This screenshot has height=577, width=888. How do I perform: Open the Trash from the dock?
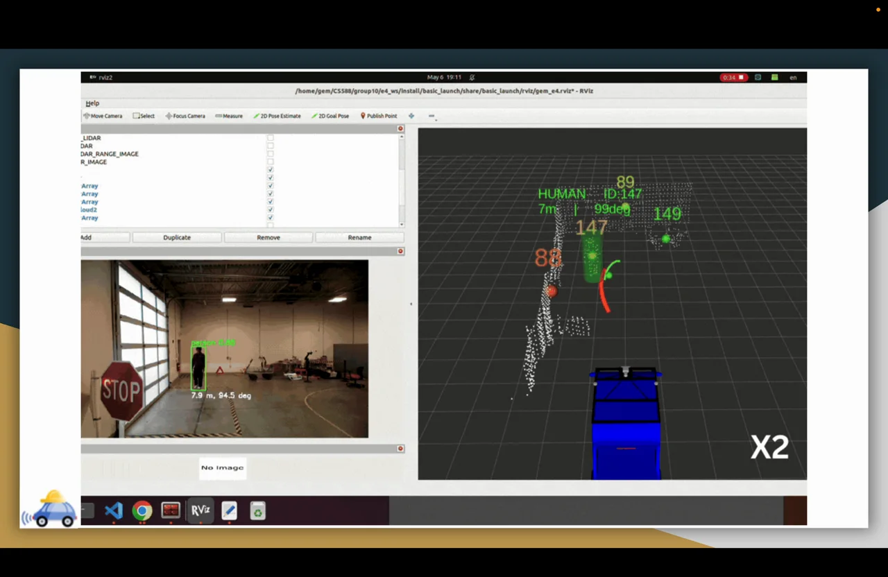click(x=257, y=511)
